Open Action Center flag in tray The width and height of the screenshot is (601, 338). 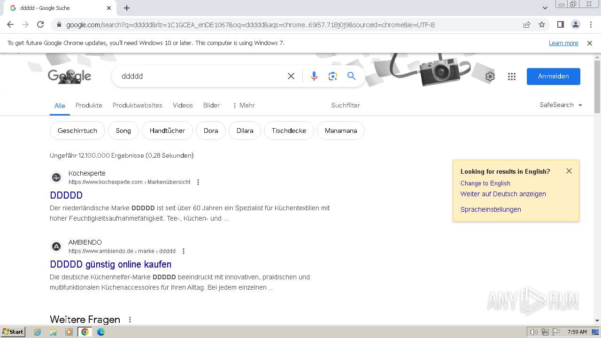click(x=555, y=332)
